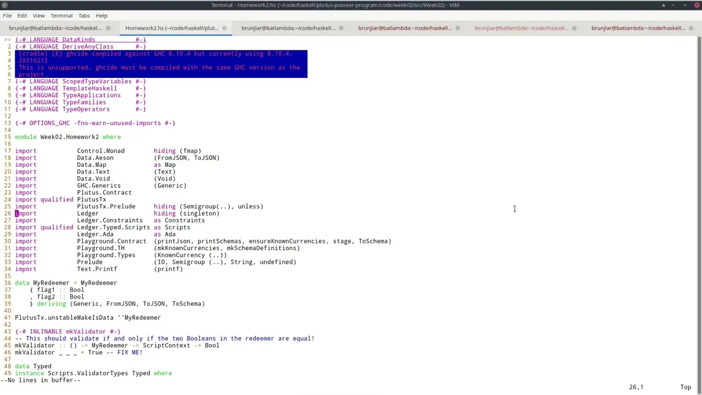702x395 pixels.
Task: Open the Tabs menu
Action: point(84,15)
